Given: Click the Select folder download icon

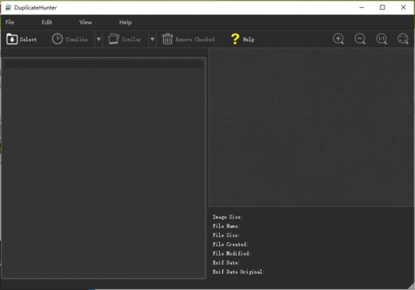Looking at the screenshot, I should (x=12, y=39).
